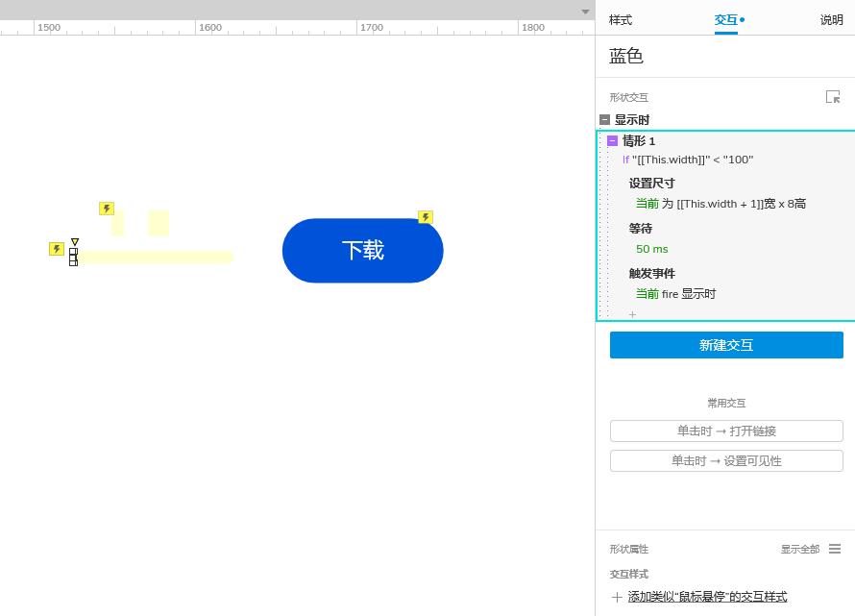Select the right small yellow block
The width and height of the screenshot is (855, 616).
(159, 223)
